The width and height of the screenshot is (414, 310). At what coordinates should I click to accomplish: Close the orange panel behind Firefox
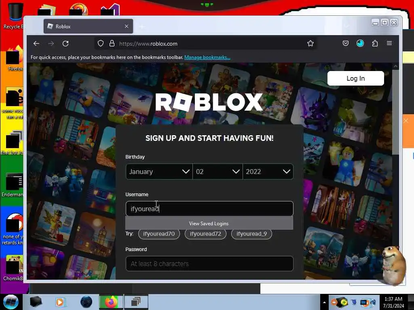[x=406, y=121]
